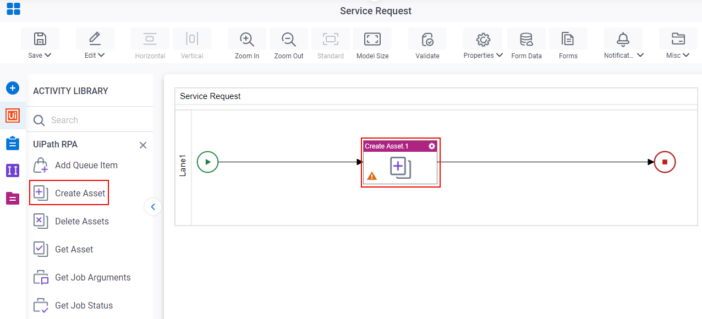Viewport: 702px width, 319px height.
Task: Click the ACTIVITY LIBRARY heading
Action: coord(70,91)
